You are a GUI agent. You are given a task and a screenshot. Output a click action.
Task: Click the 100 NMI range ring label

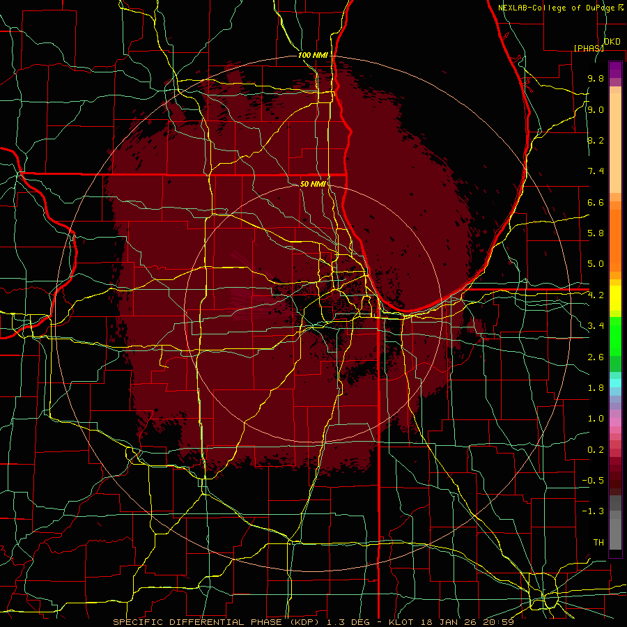tap(313, 55)
